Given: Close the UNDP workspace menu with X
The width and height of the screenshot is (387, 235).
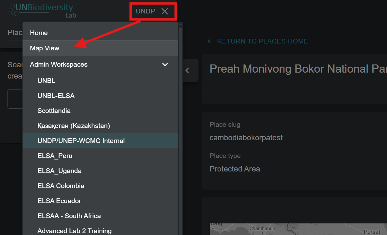Looking at the screenshot, I should tap(165, 12).
